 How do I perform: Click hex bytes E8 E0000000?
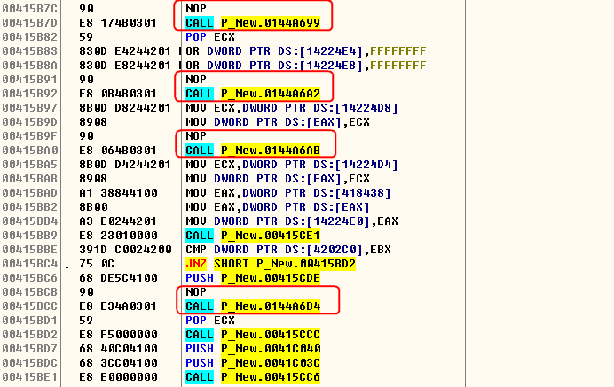(118, 377)
